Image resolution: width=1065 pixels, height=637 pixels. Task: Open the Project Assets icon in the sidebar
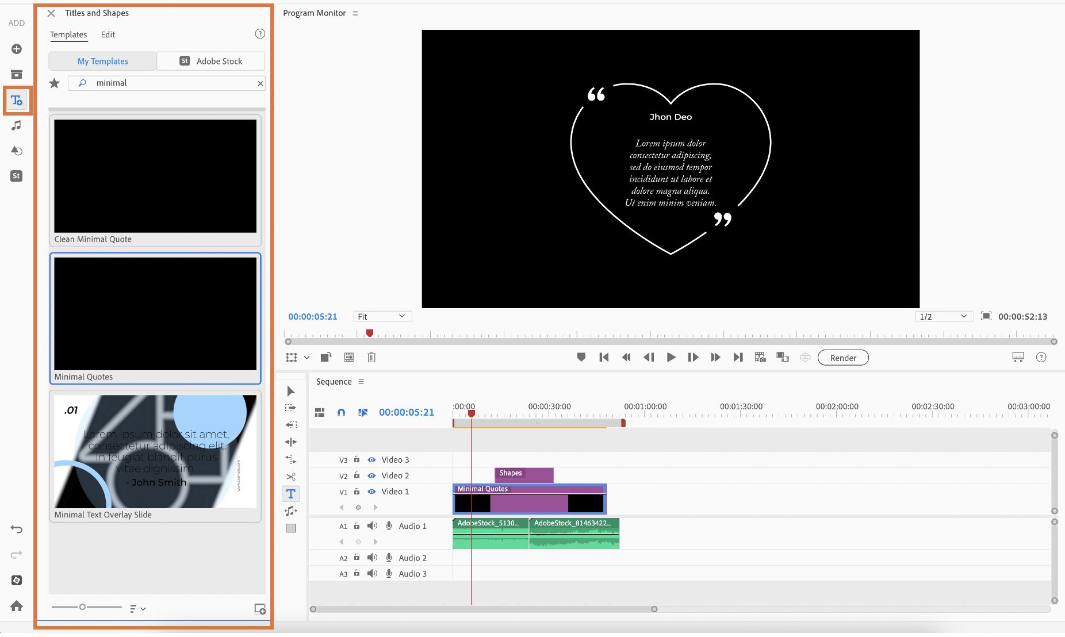[x=17, y=75]
